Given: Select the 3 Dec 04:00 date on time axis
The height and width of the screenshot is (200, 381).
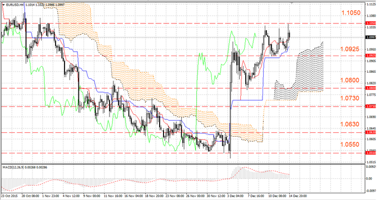Looking at the screenshot, I should click(235, 196).
